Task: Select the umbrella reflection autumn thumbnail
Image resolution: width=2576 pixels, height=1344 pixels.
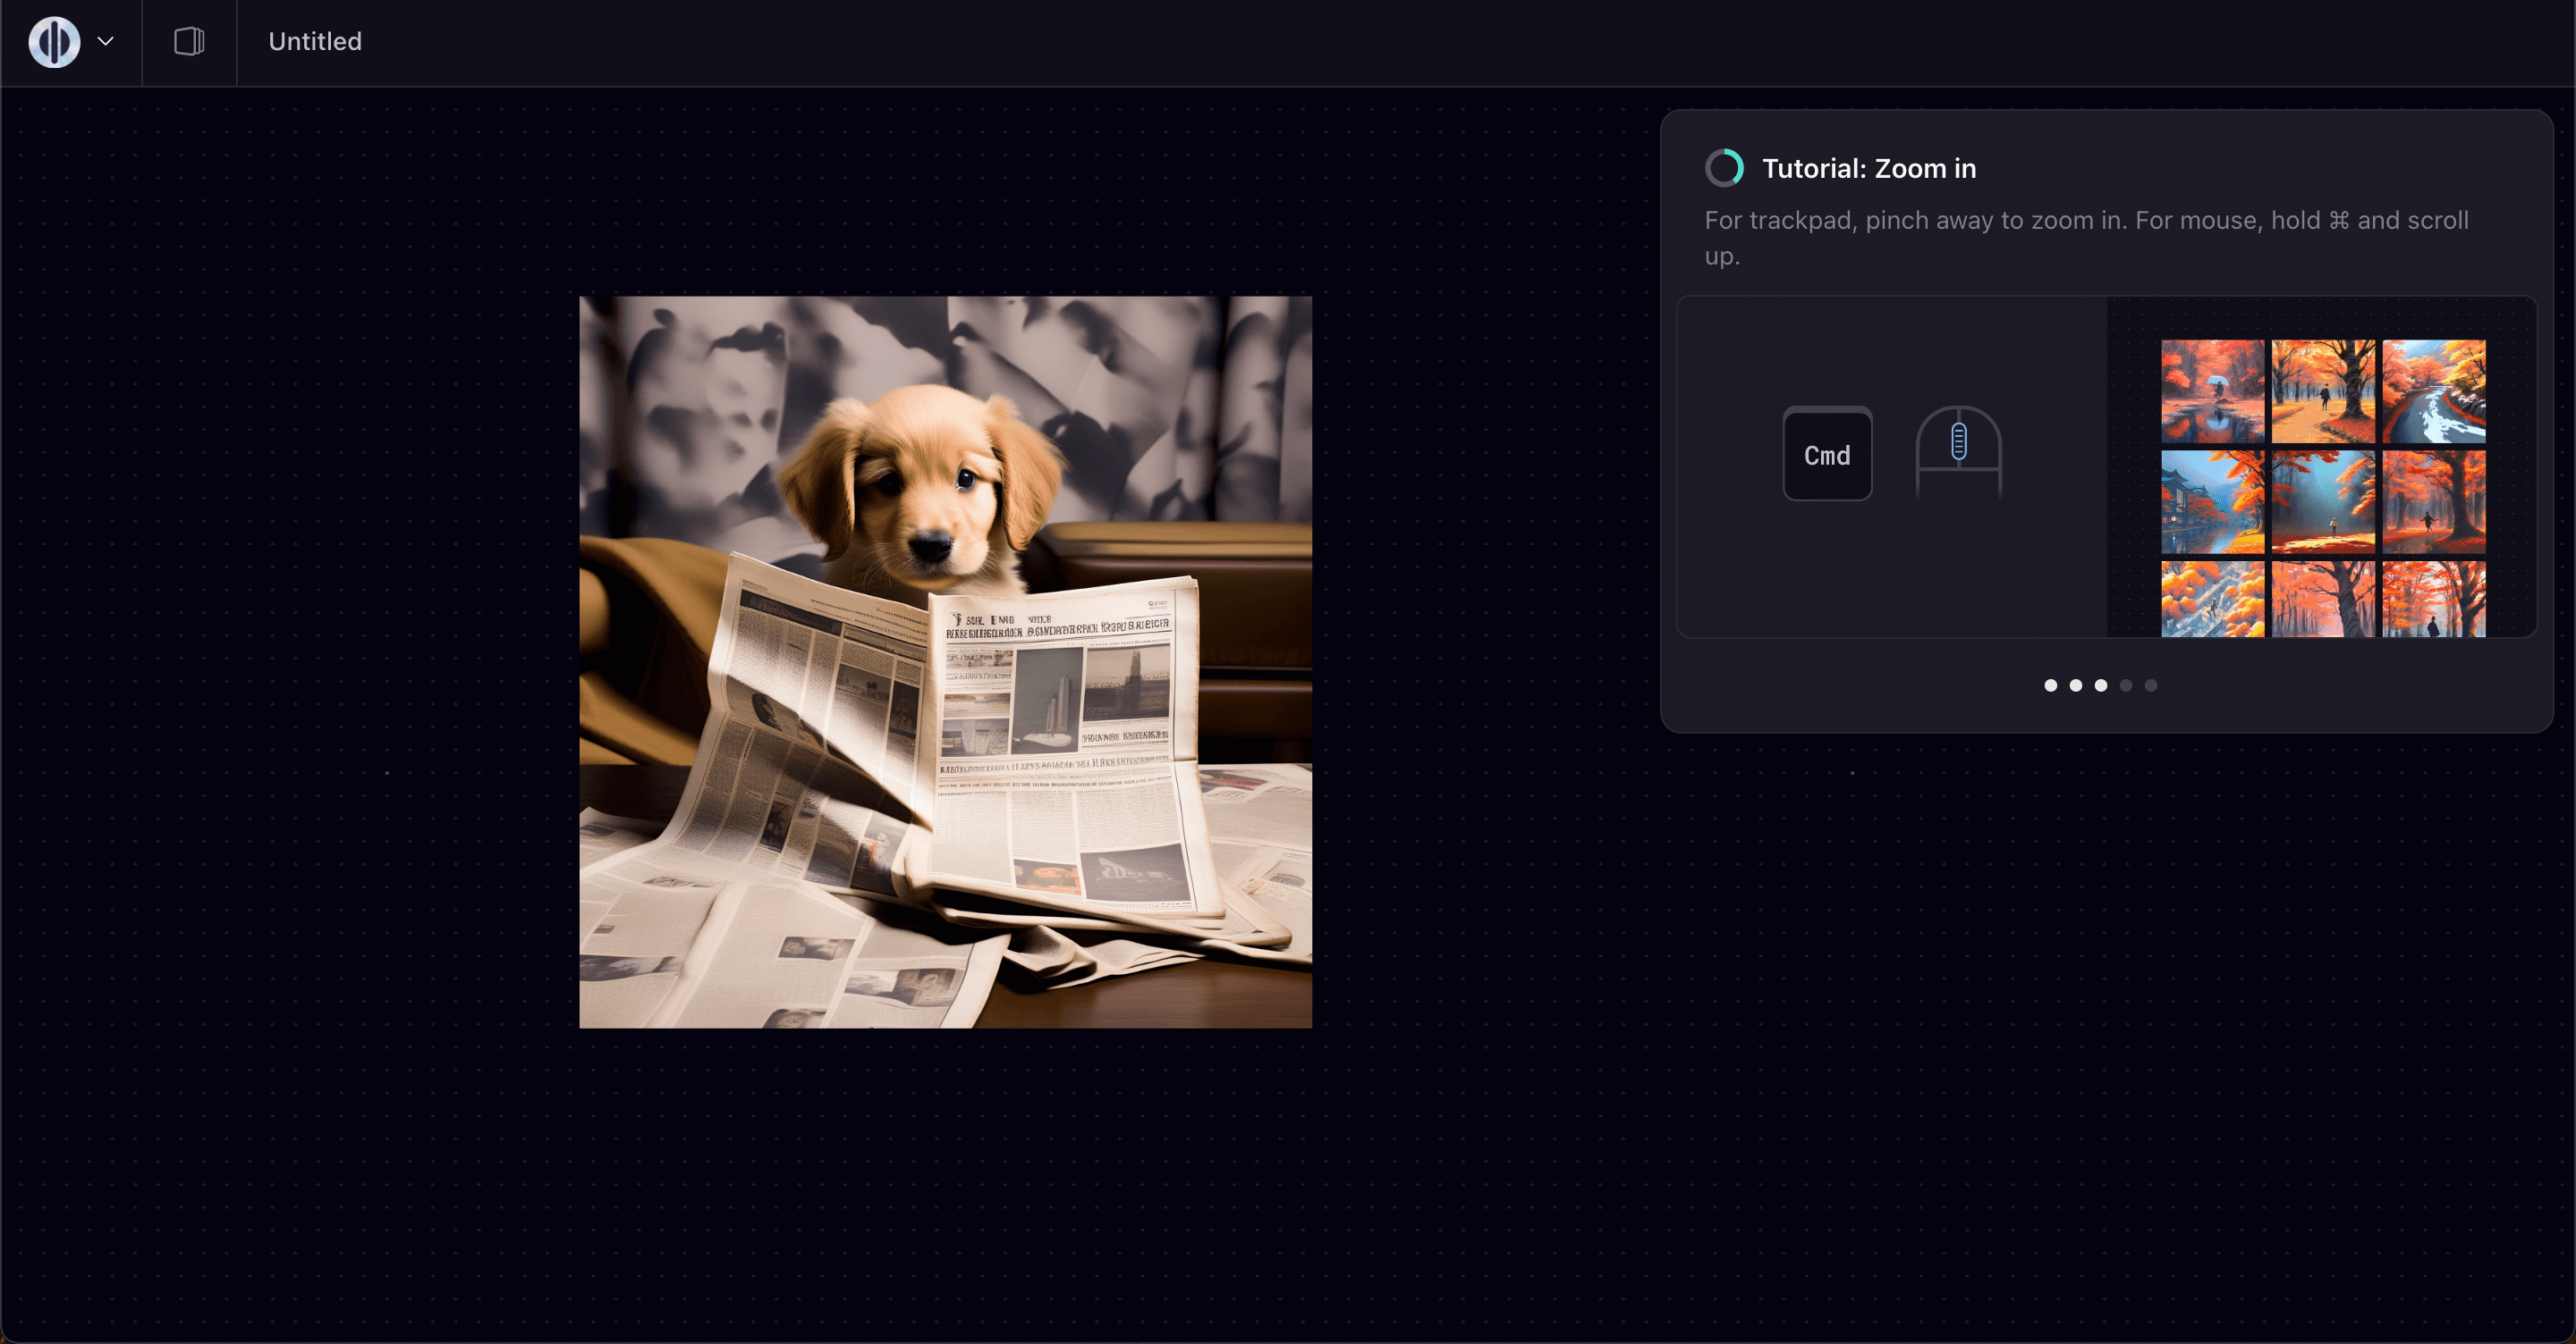Action: tap(2212, 391)
